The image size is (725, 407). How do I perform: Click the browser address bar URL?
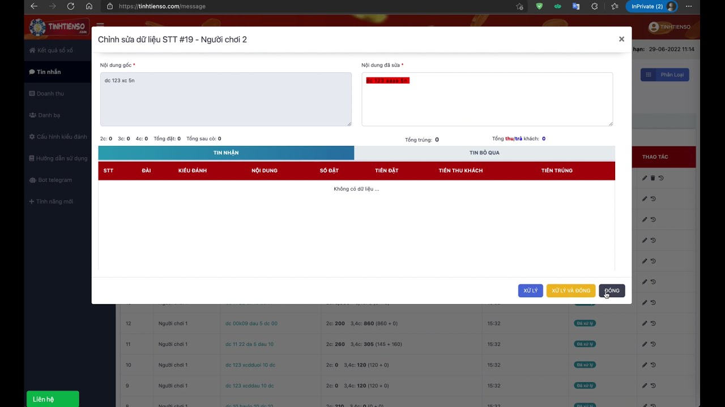click(162, 6)
